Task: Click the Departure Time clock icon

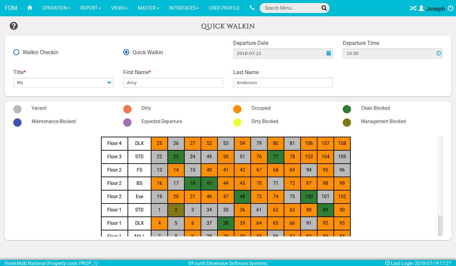Action: coord(439,53)
